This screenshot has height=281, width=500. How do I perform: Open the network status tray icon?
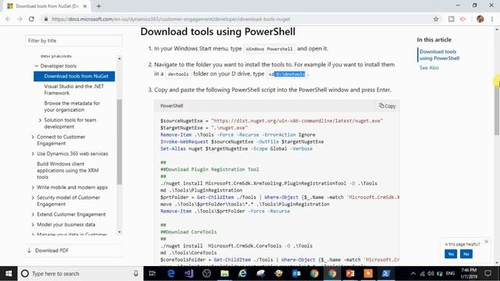click(x=422, y=274)
